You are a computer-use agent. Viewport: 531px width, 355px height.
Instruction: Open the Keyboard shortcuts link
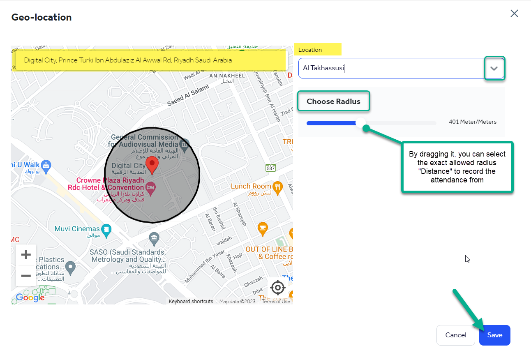[x=191, y=301]
